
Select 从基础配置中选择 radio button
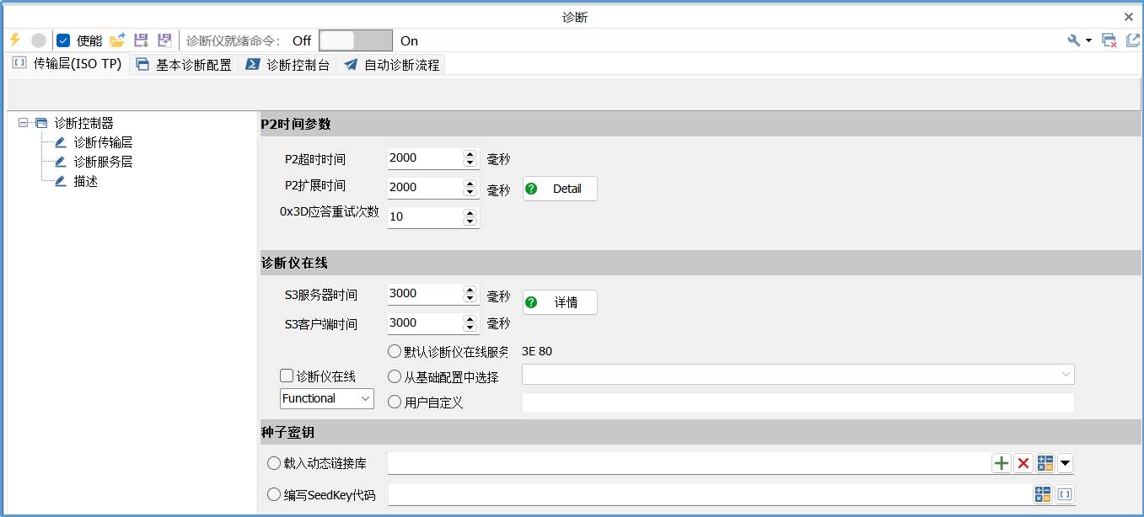coord(394,376)
